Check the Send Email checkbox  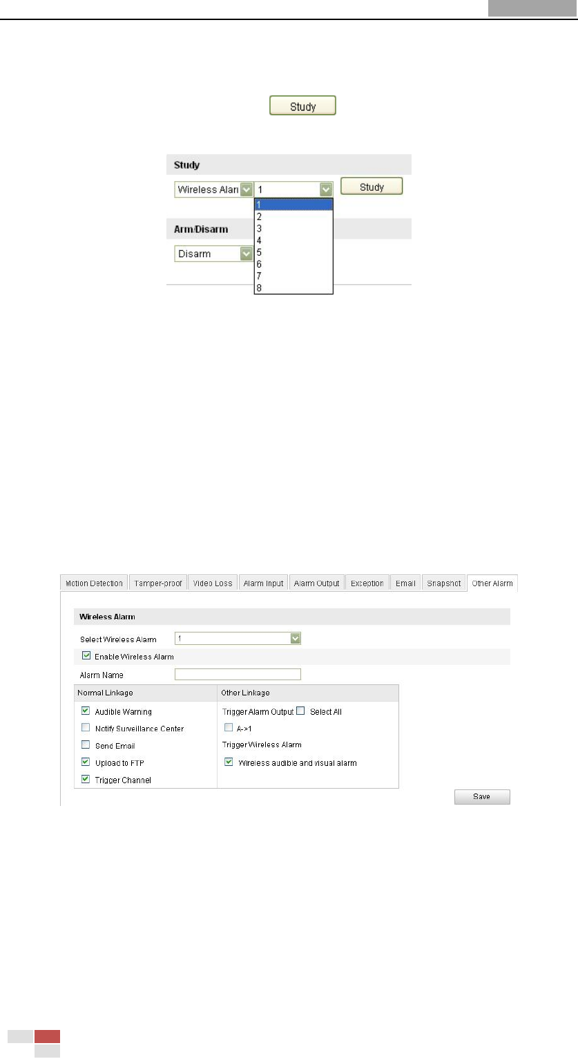coord(86,745)
